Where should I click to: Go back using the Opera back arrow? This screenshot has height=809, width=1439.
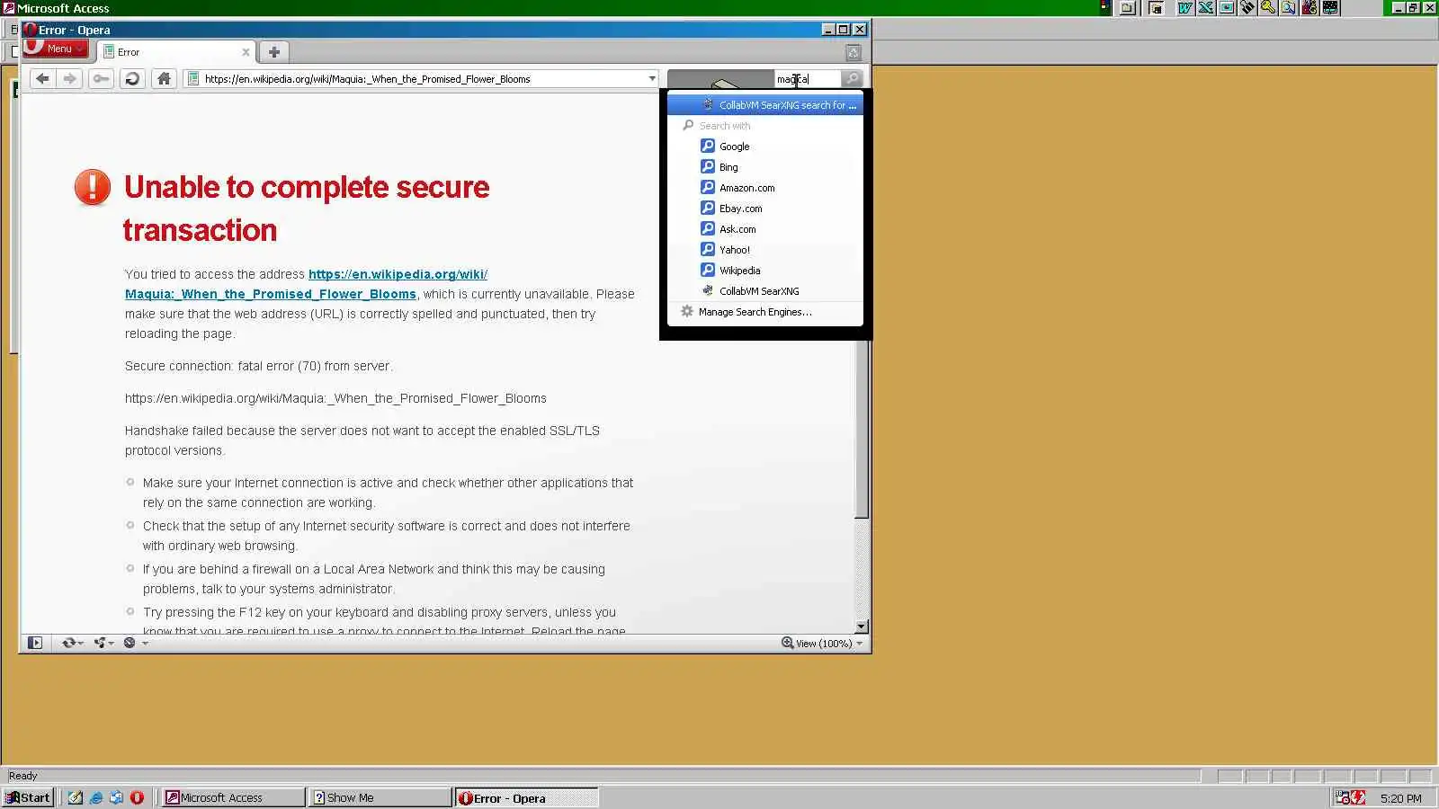pos(42,79)
